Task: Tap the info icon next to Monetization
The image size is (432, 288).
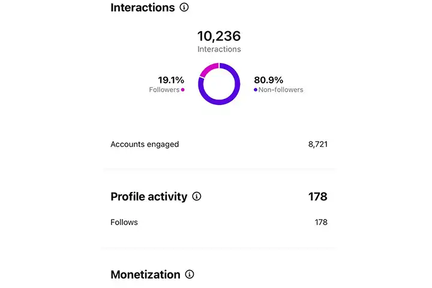Action: pos(190,274)
